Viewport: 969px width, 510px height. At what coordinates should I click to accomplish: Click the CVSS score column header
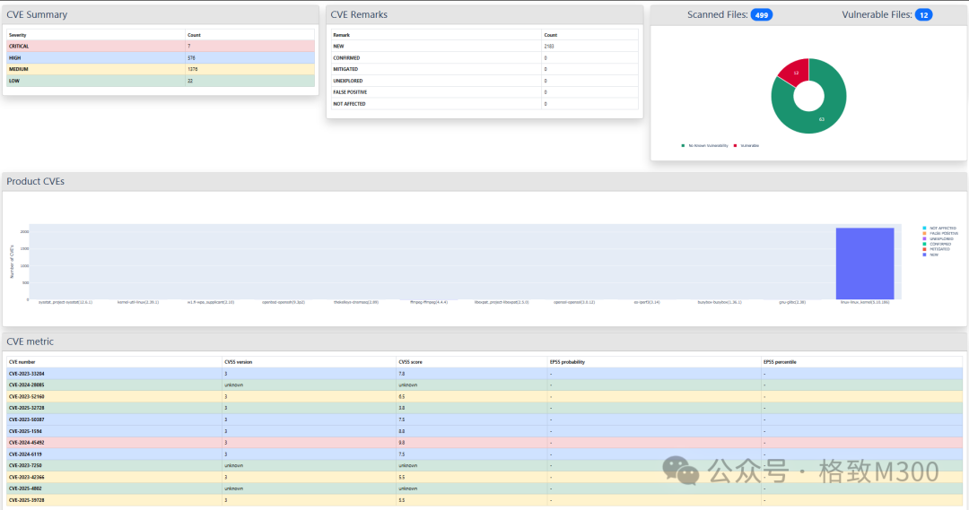pos(472,362)
